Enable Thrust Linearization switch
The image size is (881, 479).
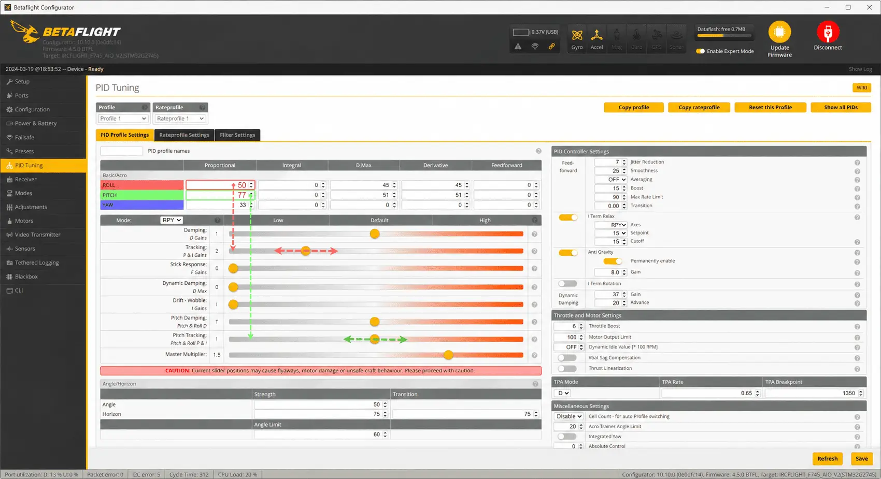(x=567, y=369)
